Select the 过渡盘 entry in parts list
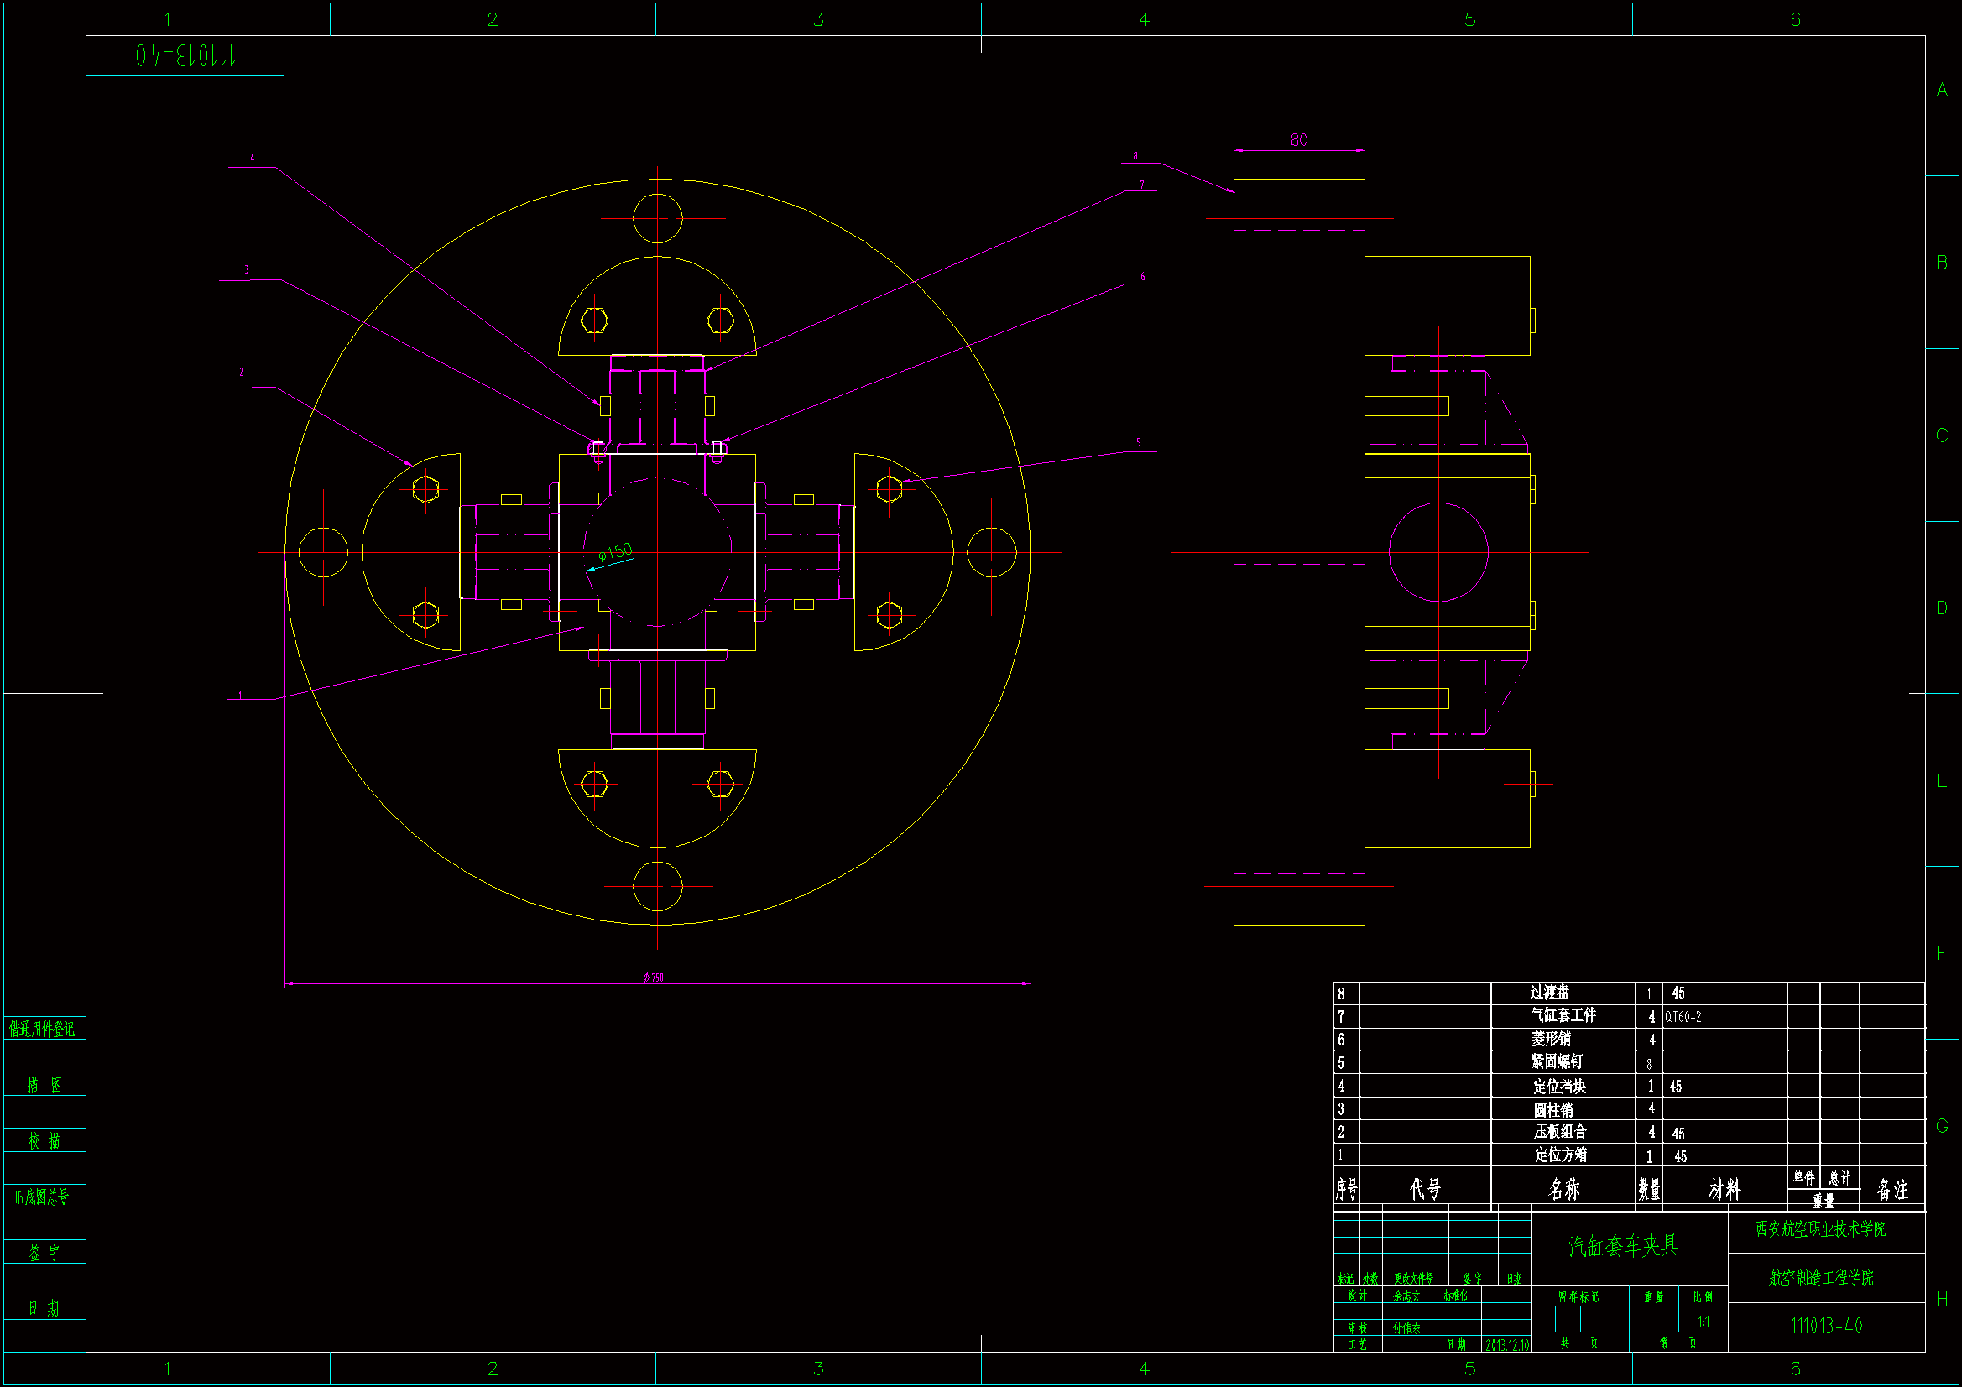The height and width of the screenshot is (1387, 1962). 1549,993
